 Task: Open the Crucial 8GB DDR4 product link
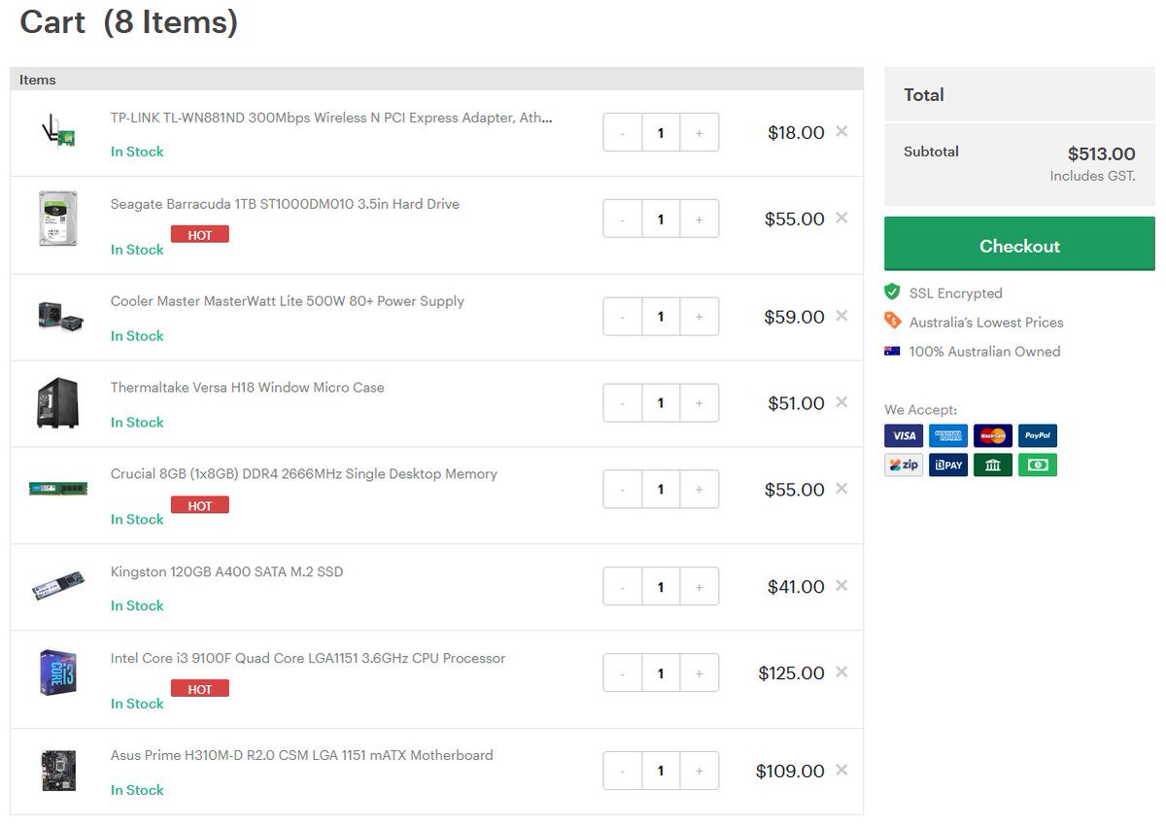304,474
